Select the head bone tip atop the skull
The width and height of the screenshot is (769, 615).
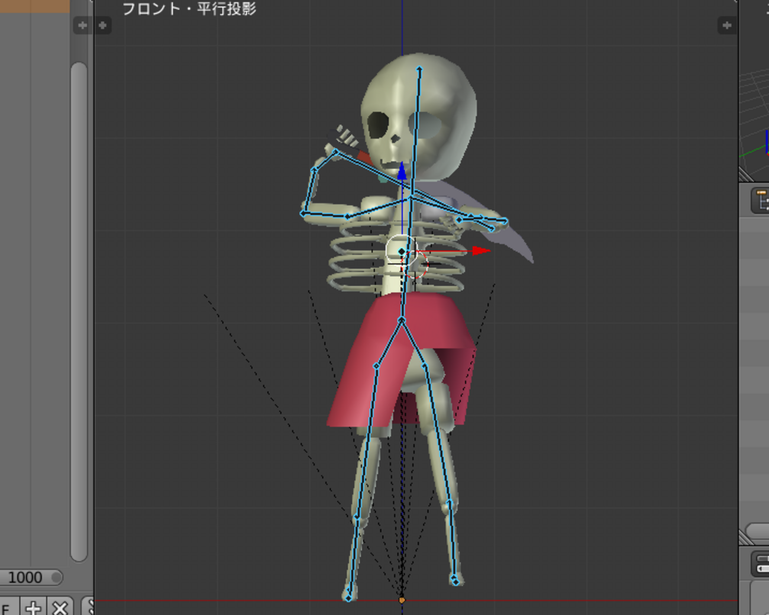click(x=419, y=70)
